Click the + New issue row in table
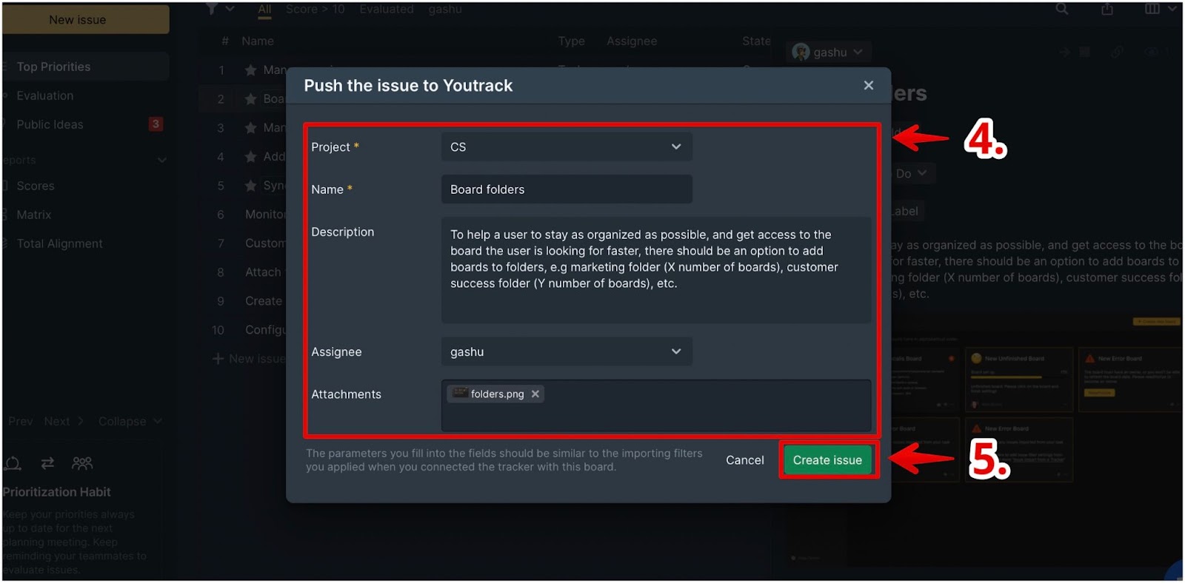The height and width of the screenshot is (583, 1185). click(249, 359)
